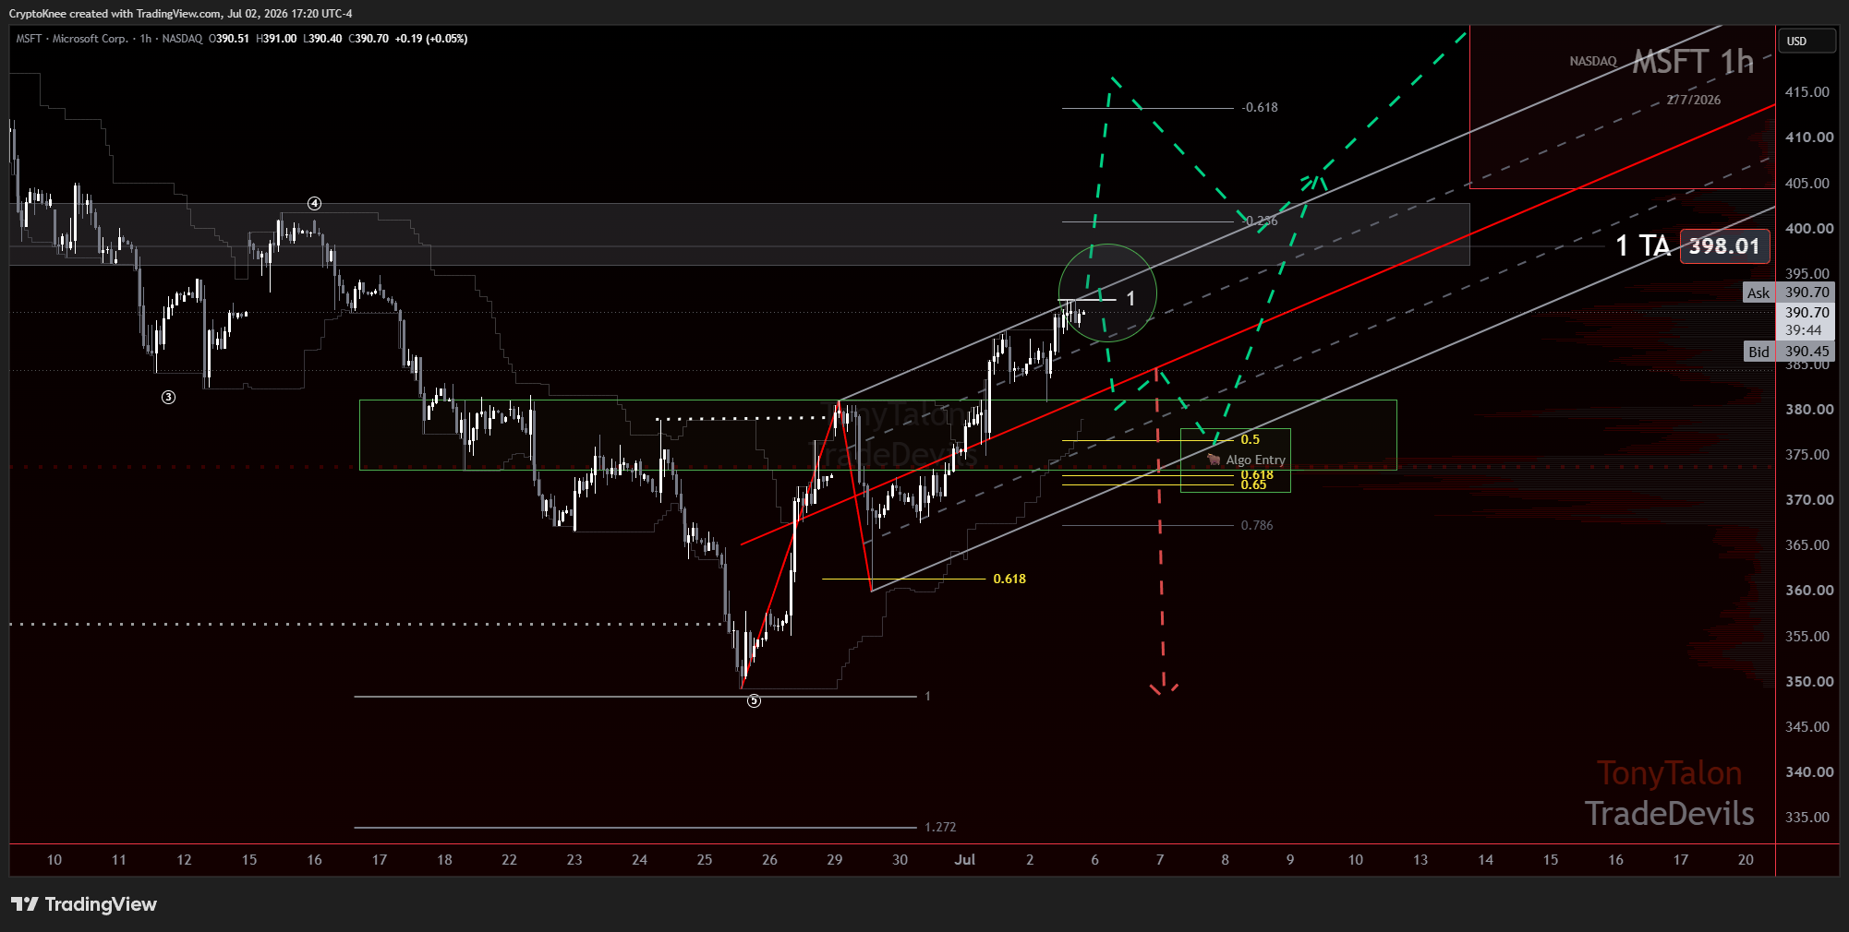
Task: Click date 25 on the time axis
Action: pos(705,860)
